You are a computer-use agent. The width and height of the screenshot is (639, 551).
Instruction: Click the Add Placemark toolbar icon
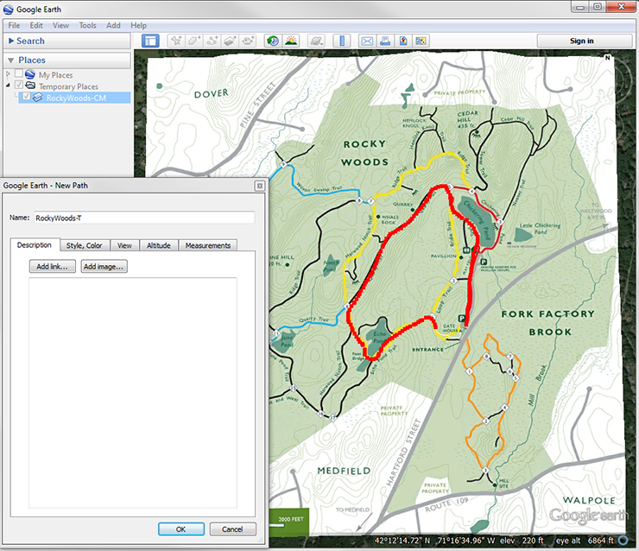(x=176, y=41)
